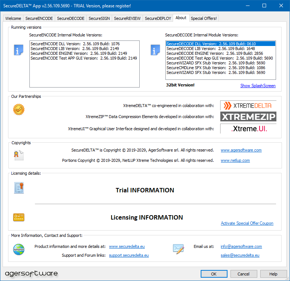Click the 32bit Version! label

coord(180,85)
